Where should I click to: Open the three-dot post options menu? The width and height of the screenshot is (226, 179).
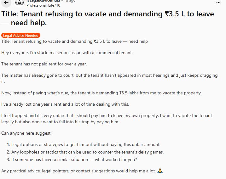pos(219,2)
